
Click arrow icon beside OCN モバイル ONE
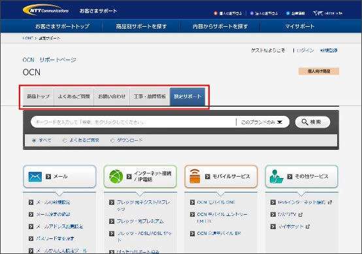tap(192, 202)
